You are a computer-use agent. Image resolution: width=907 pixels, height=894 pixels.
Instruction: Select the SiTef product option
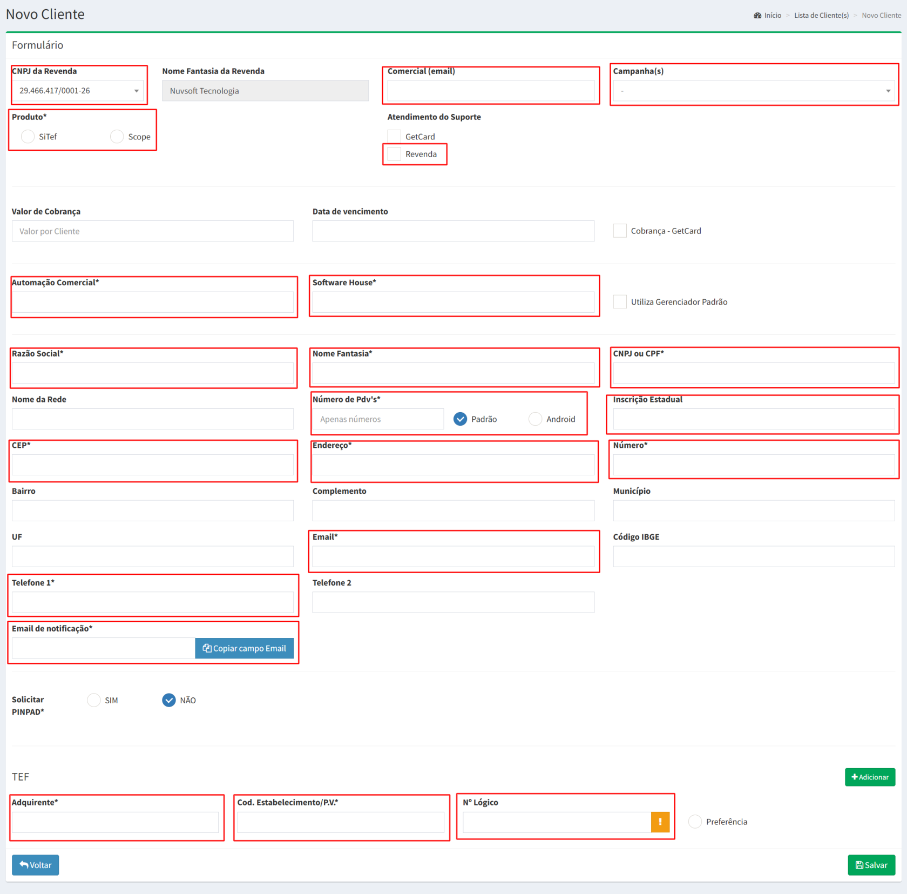pyautogui.click(x=28, y=137)
